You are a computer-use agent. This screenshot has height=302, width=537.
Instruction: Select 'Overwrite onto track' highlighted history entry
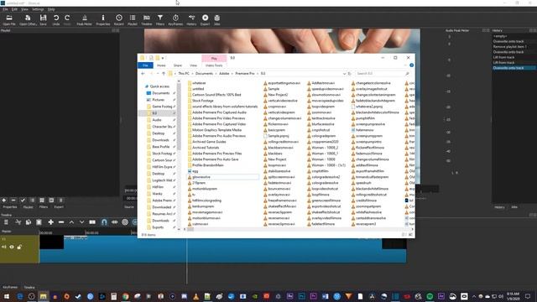pyautogui.click(x=514, y=68)
